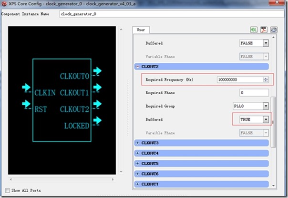Click the properties panel vertical scrollbar thumb

(273, 122)
